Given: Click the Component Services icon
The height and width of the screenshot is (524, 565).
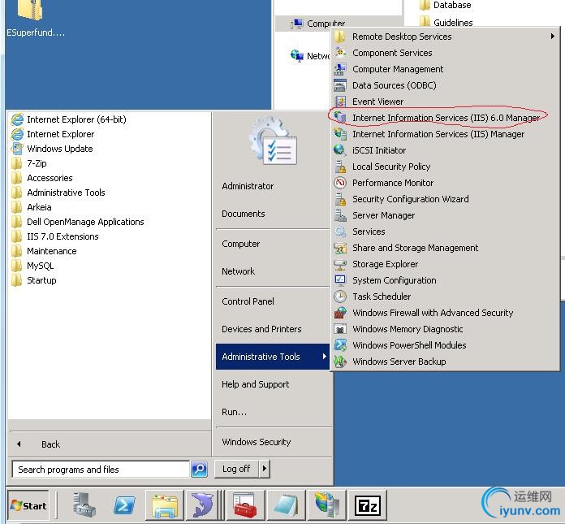Looking at the screenshot, I should point(340,53).
